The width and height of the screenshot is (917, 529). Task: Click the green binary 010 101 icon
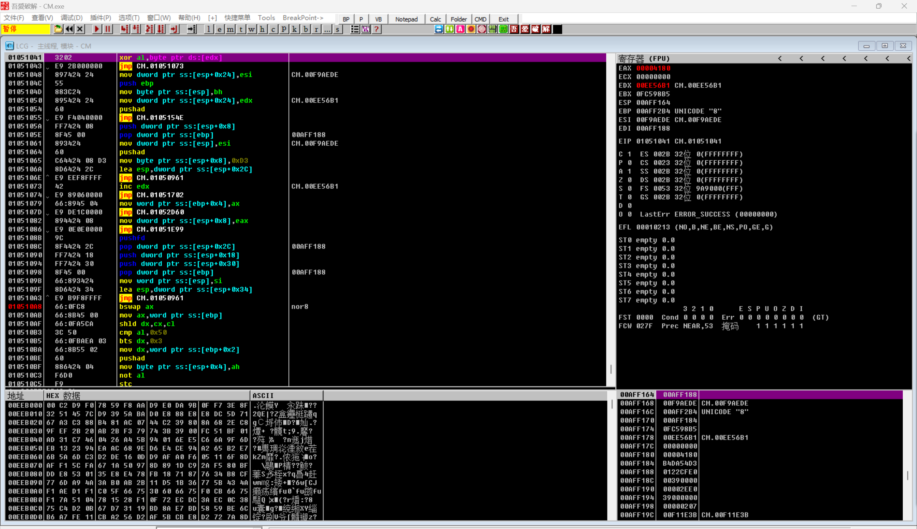coord(493,29)
